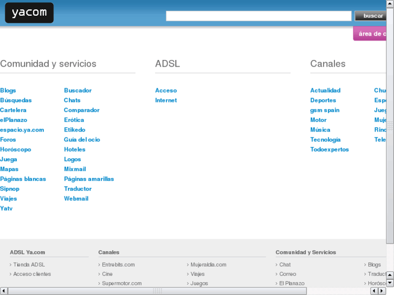
Task: Open the pink área de clientes tab
Action: point(370,34)
